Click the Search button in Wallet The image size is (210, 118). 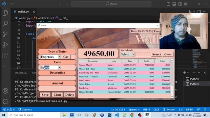pos(157,54)
